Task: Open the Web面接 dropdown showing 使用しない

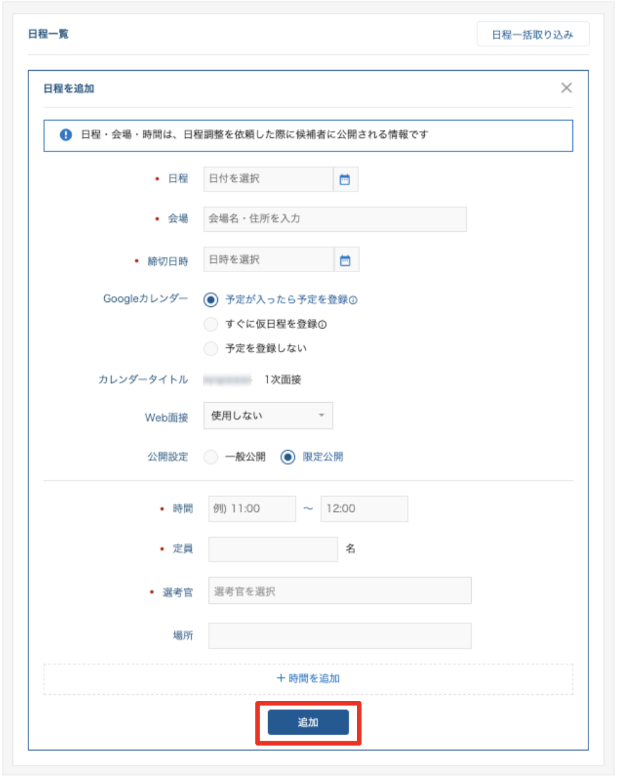Action: 268,415
